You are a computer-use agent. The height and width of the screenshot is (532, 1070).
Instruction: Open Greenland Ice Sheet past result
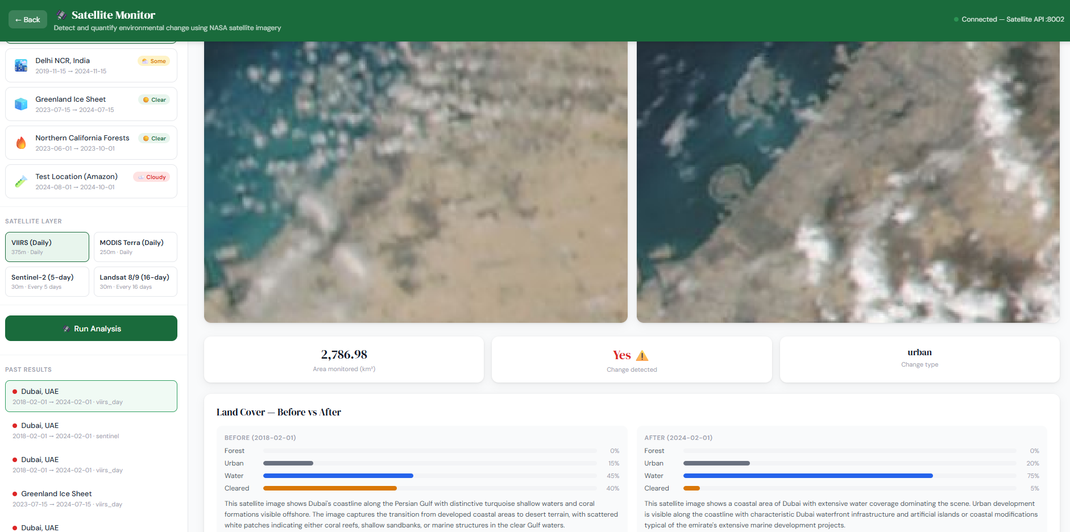(x=91, y=498)
